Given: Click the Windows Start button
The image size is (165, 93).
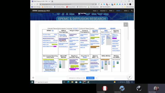Looking at the screenshot, I should click(32, 82).
